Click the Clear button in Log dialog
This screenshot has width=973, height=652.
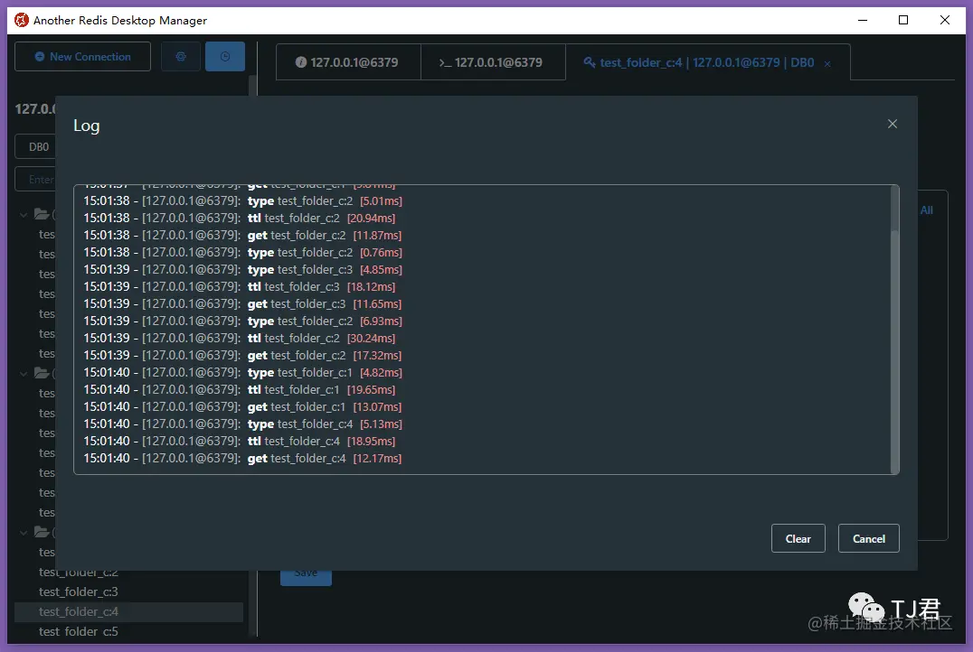click(798, 538)
